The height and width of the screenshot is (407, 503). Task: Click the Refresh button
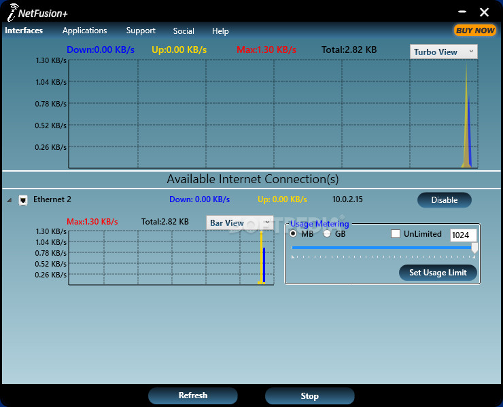point(193,395)
